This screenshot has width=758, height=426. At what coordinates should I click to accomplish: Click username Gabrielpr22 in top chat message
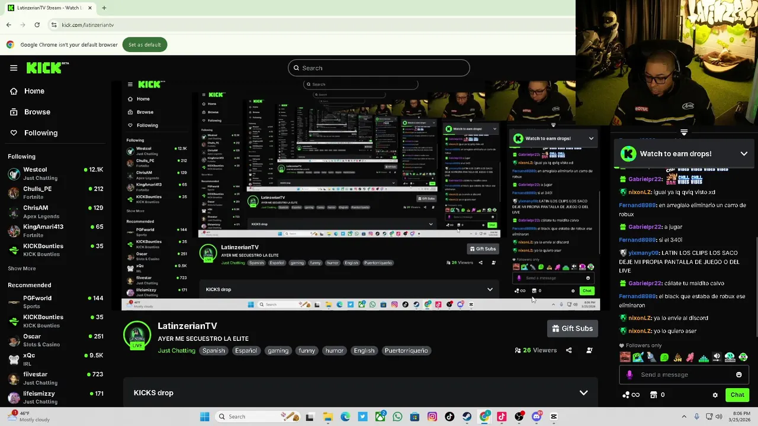(x=644, y=179)
